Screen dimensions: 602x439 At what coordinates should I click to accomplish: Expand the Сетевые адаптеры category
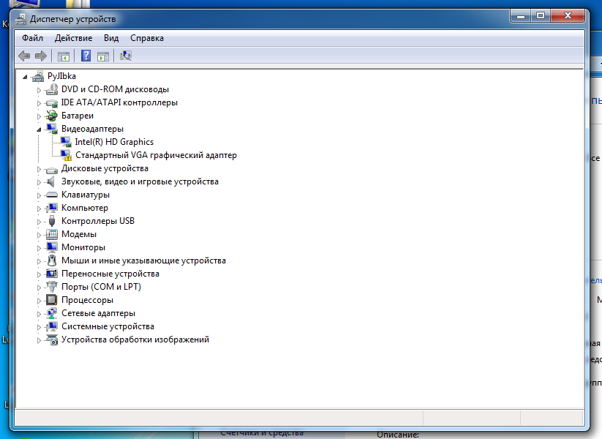pos(39,313)
